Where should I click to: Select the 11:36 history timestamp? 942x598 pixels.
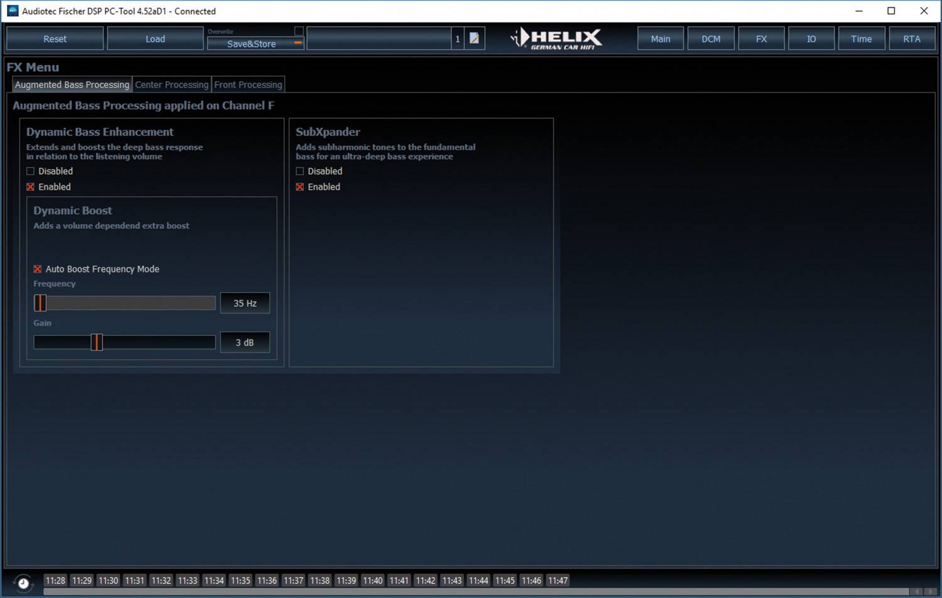coord(267,580)
